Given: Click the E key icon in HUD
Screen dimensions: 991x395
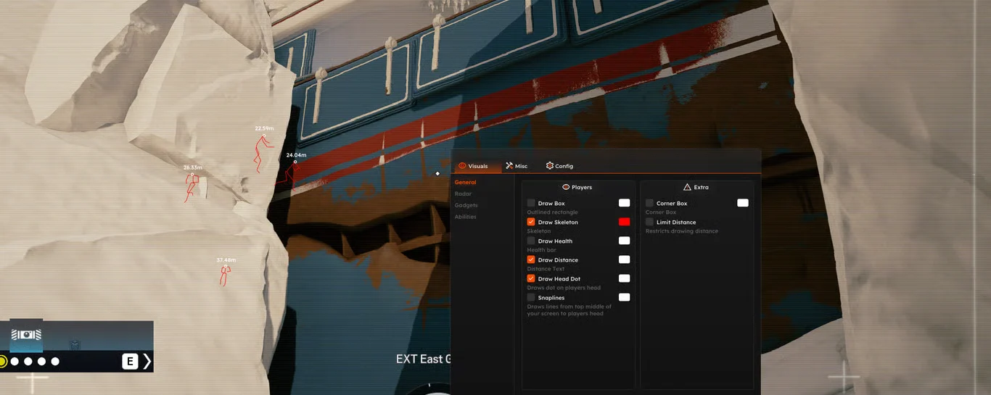Looking at the screenshot, I should pos(130,362).
